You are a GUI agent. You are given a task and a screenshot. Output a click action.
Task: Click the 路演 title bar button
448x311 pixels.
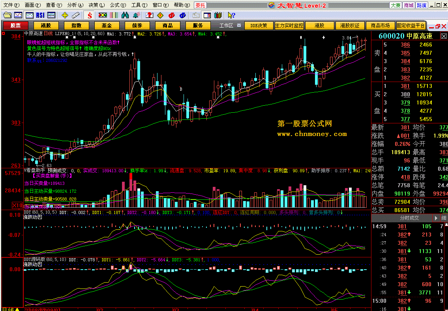[422, 5]
